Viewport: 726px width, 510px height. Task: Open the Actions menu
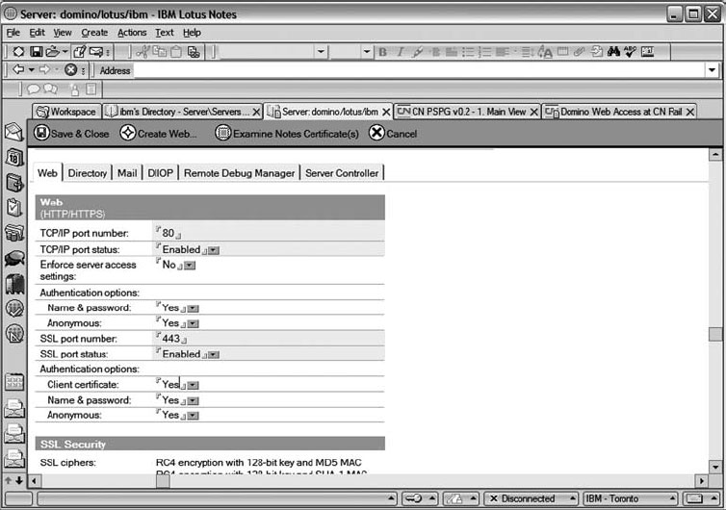click(x=132, y=33)
